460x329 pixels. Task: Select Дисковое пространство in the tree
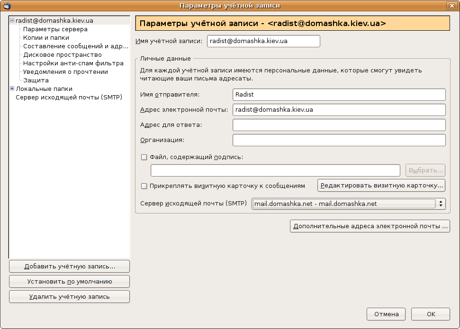pyautogui.click(x=63, y=55)
